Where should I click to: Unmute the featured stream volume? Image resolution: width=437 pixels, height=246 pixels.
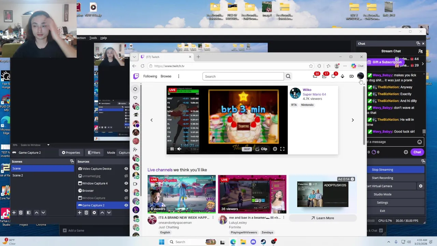[179, 149]
